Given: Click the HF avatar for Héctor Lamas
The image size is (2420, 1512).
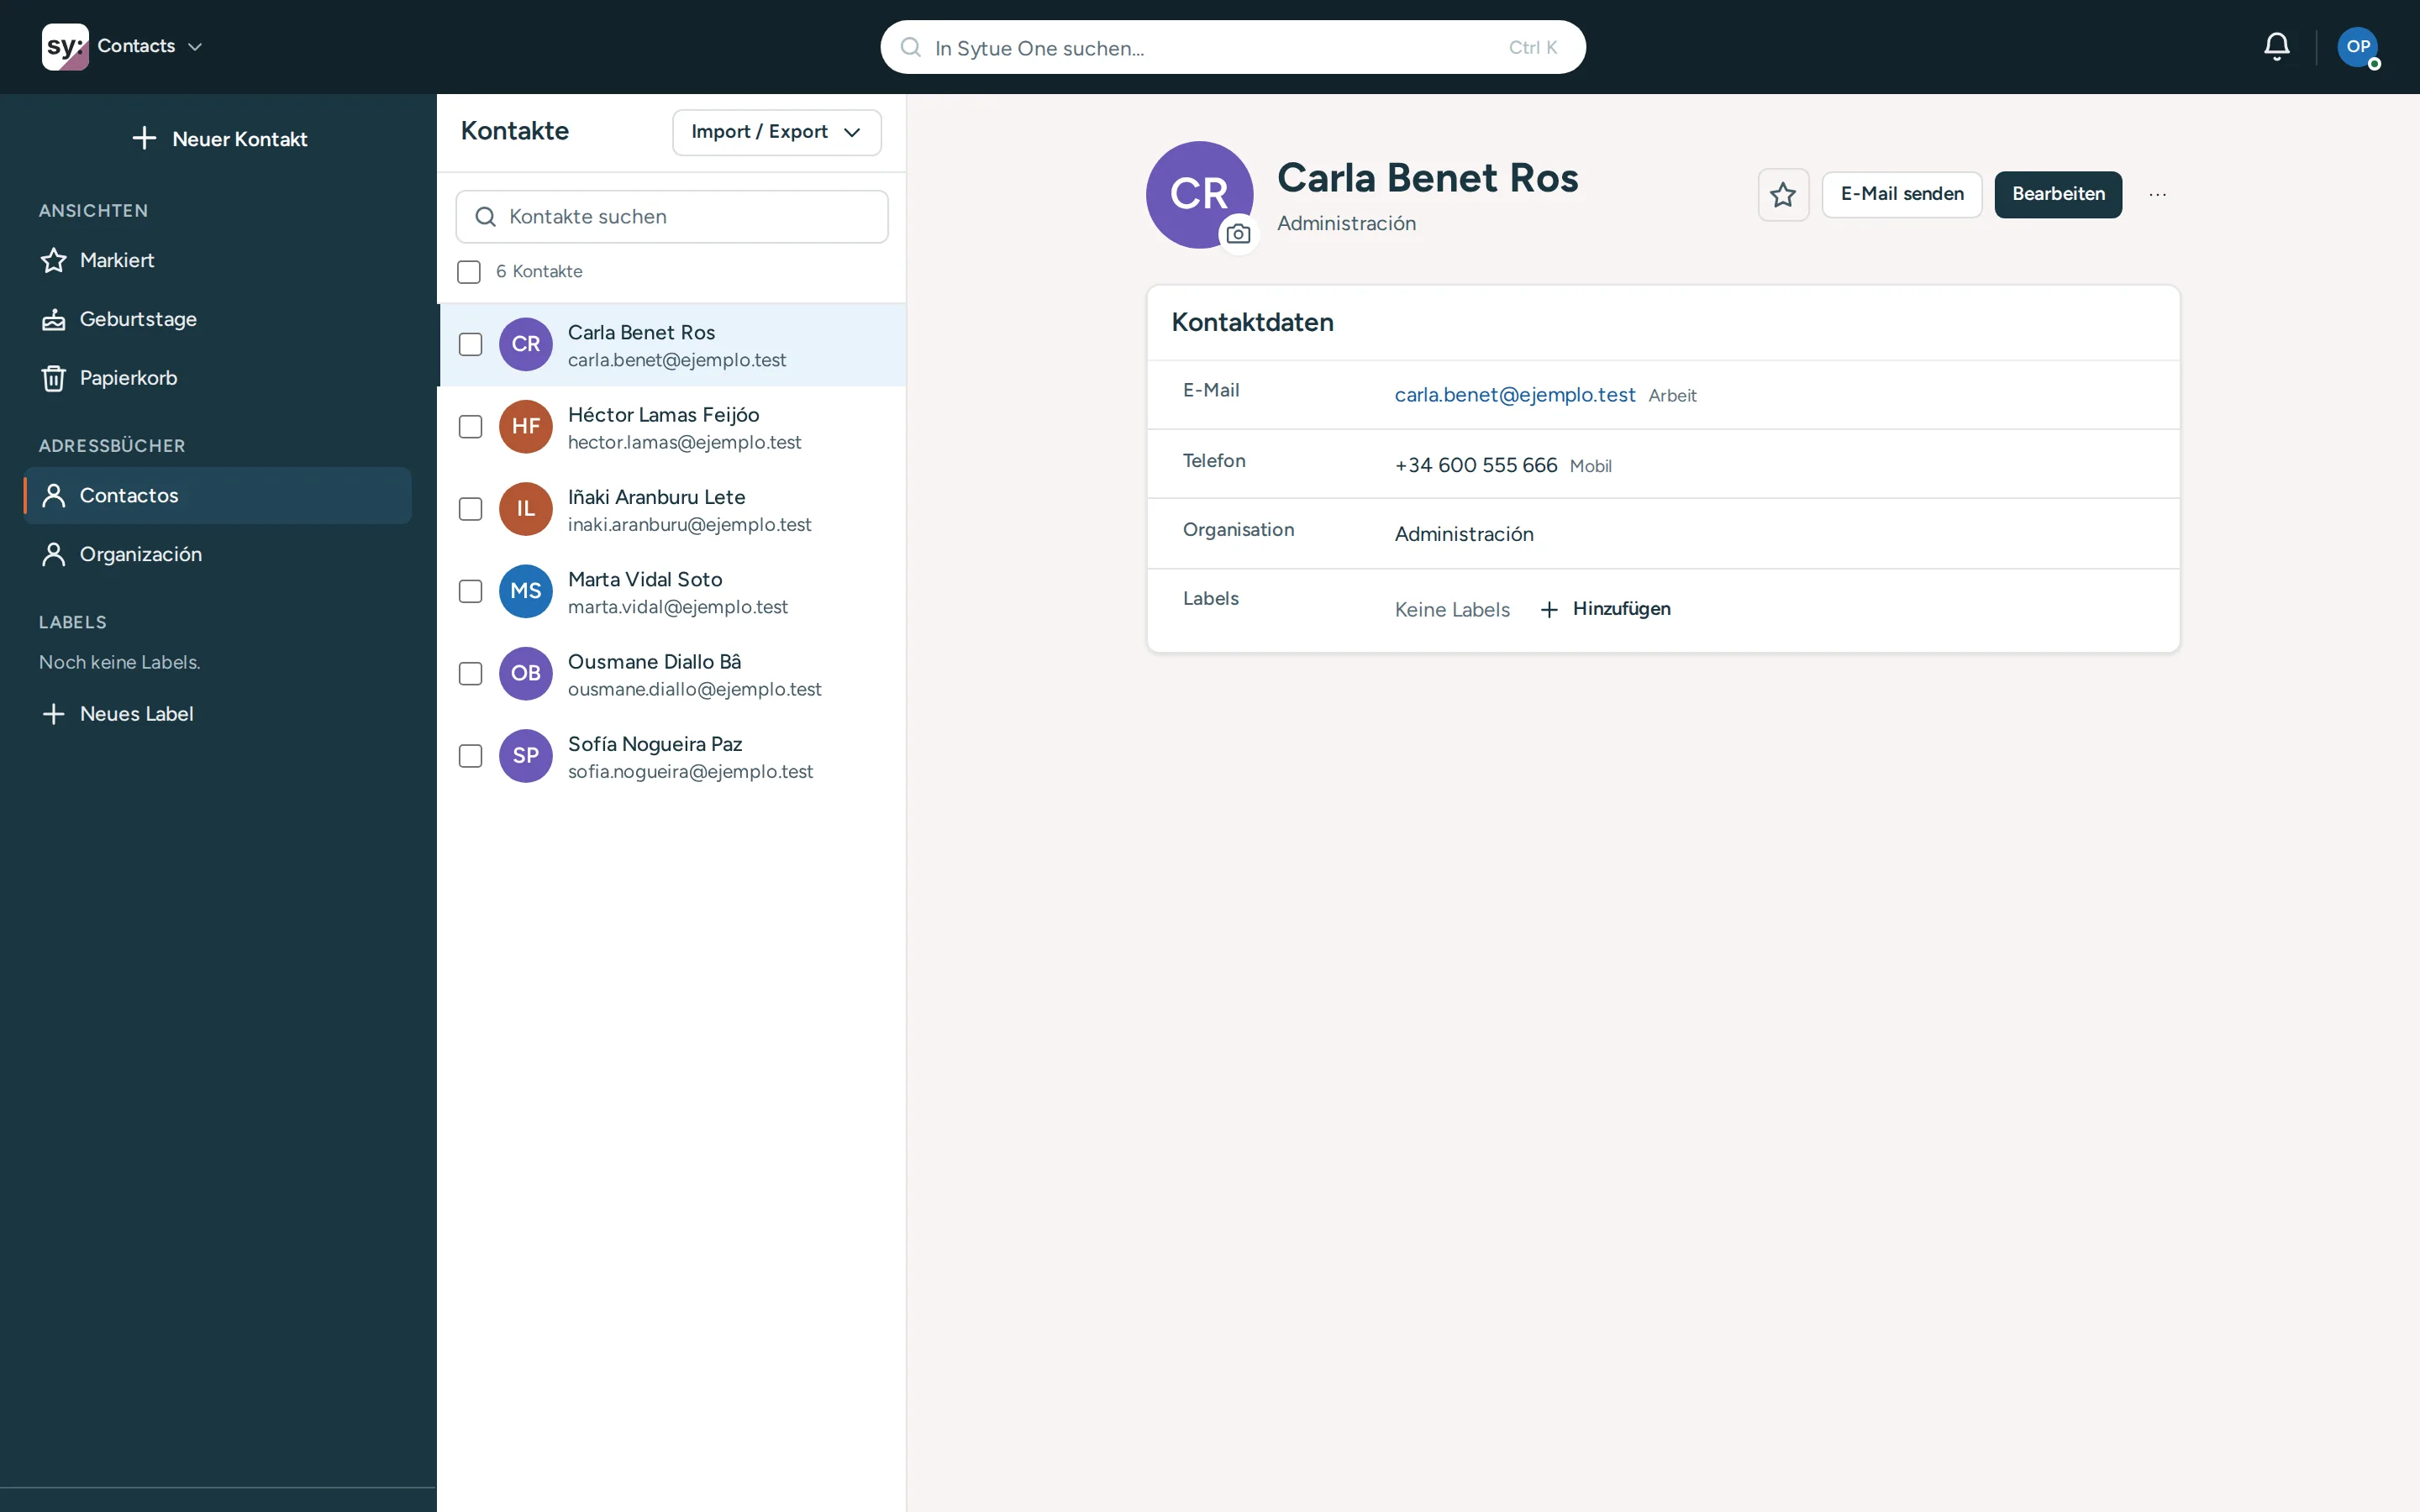Looking at the screenshot, I should click(x=526, y=427).
